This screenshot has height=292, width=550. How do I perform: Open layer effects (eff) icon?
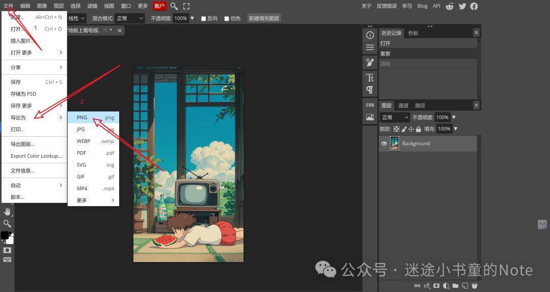[x=427, y=286]
